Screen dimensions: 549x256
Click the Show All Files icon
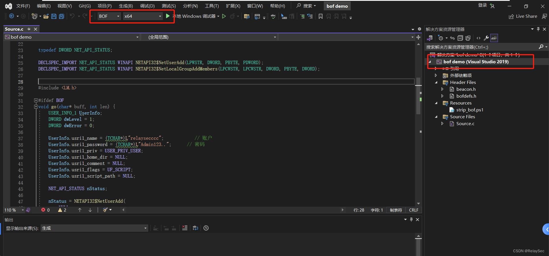click(468, 38)
